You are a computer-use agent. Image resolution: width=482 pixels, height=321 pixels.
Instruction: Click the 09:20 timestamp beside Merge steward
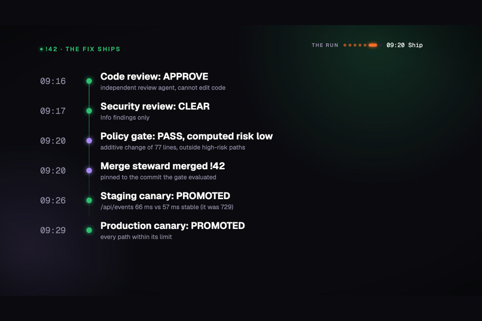tap(53, 170)
